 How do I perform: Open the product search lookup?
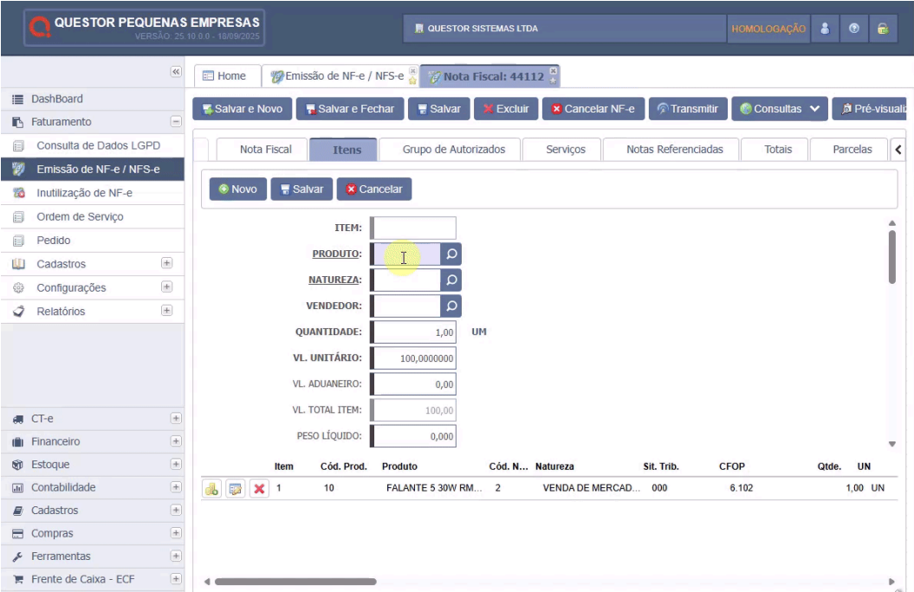point(451,254)
